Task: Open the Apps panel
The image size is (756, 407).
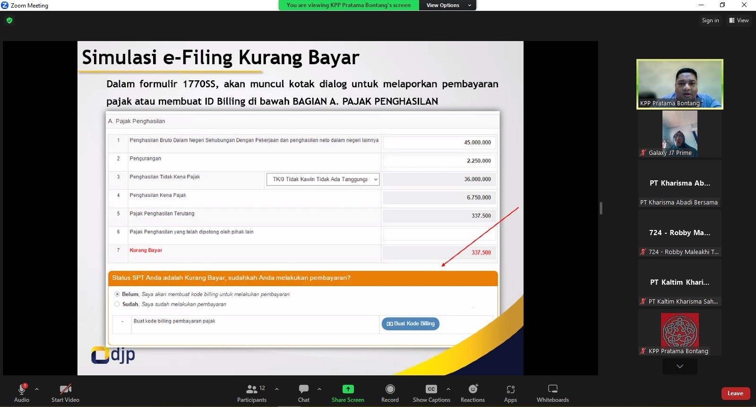Action: pos(510,389)
